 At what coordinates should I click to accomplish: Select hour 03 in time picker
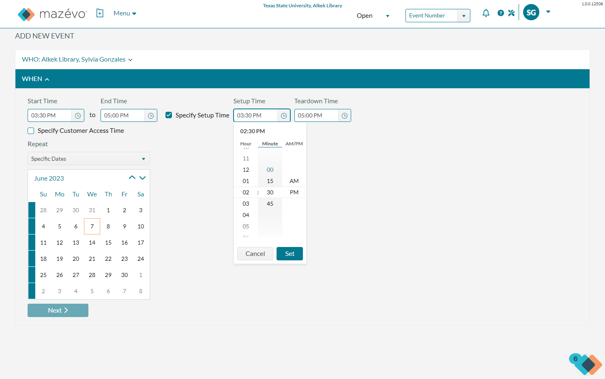click(246, 204)
